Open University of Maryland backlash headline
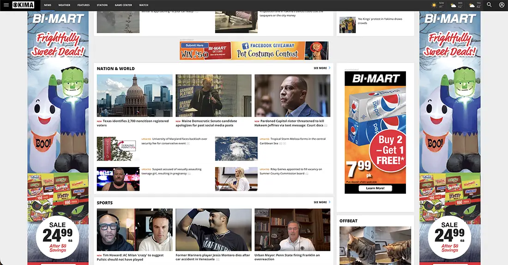This screenshot has height=265, width=508. (x=174, y=141)
